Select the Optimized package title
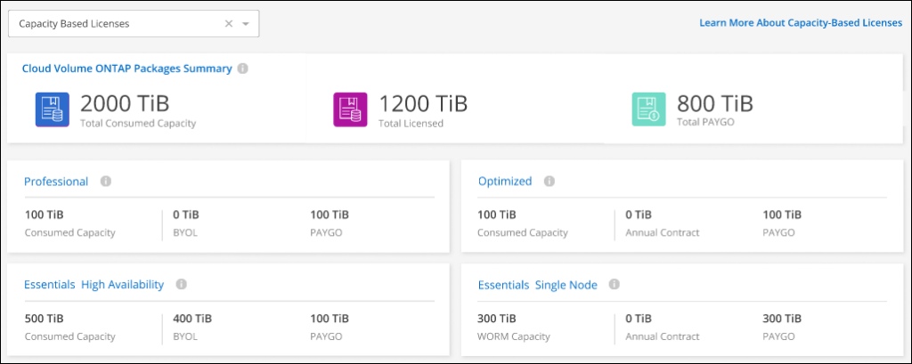 tap(504, 182)
